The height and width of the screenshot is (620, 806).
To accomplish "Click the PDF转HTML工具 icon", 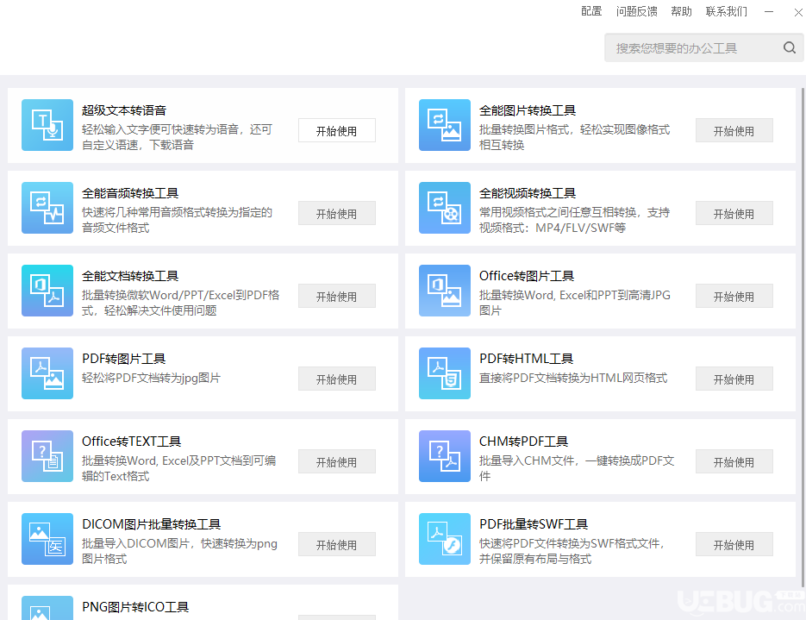I will [445, 373].
